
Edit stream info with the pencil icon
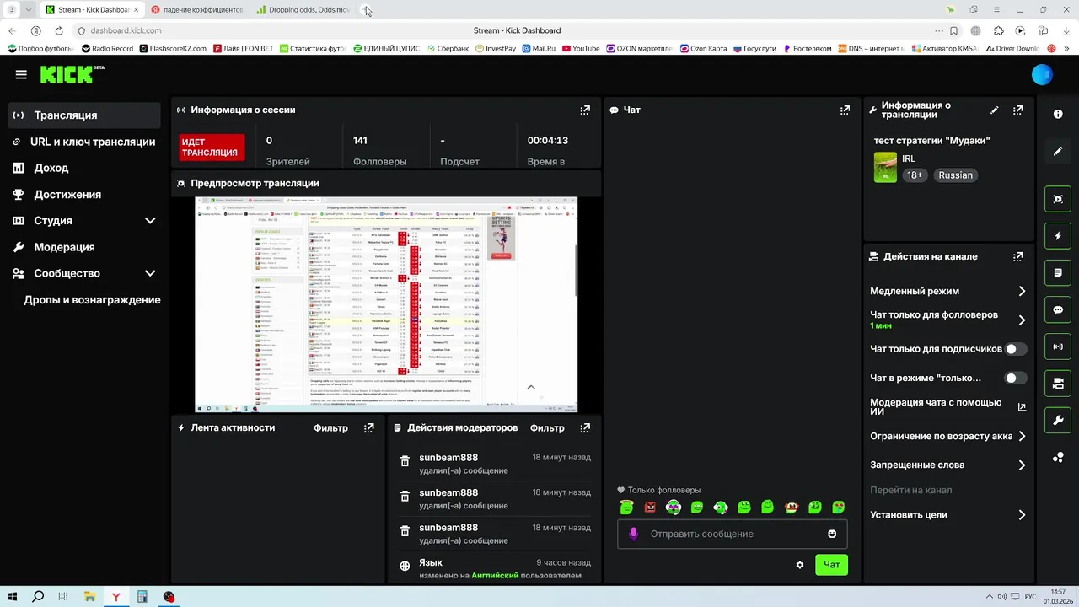(995, 110)
